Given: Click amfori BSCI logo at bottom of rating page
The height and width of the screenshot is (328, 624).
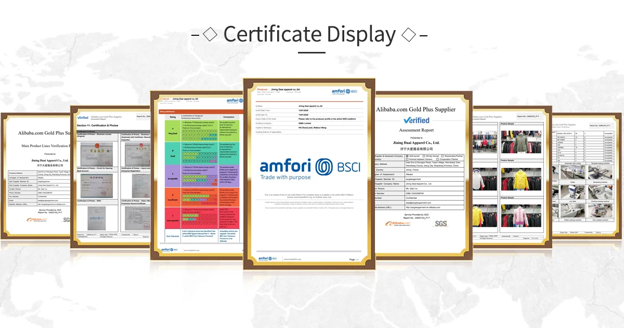Looking at the screenshot, I should [170, 250].
